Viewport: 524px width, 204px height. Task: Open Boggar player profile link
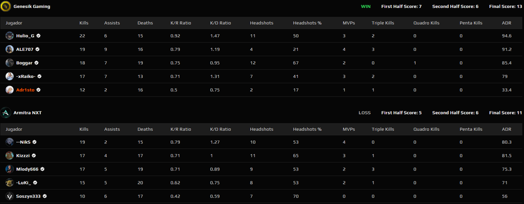(x=24, y=63)
